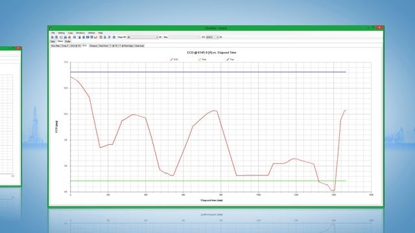Select the Pump P. plot tab
This screenshot has width=415, height=233.
65,46
